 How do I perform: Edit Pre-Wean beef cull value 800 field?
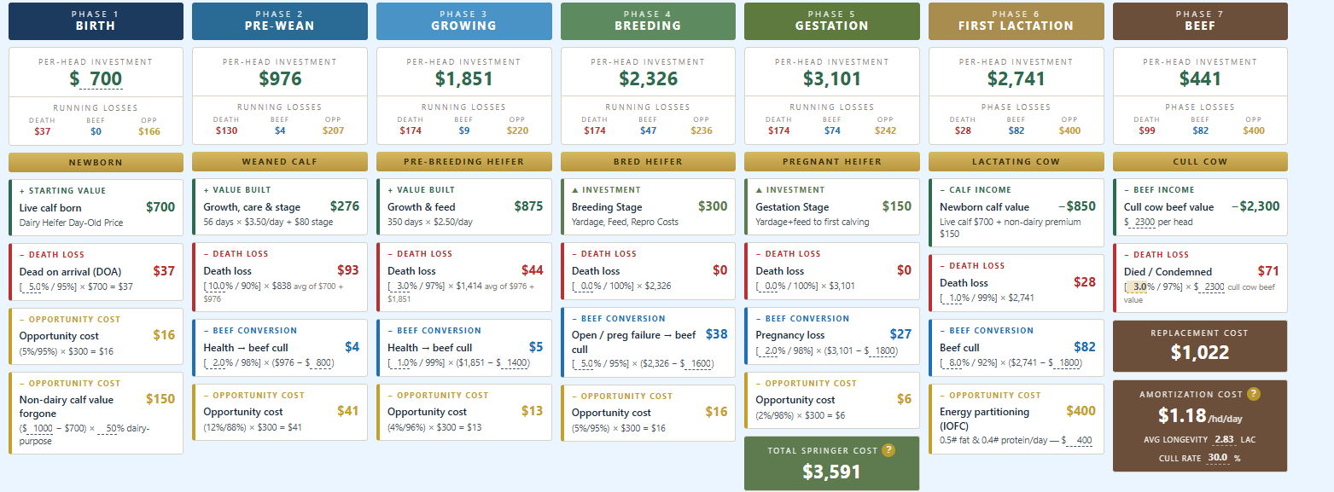click(x=319, y=363)
